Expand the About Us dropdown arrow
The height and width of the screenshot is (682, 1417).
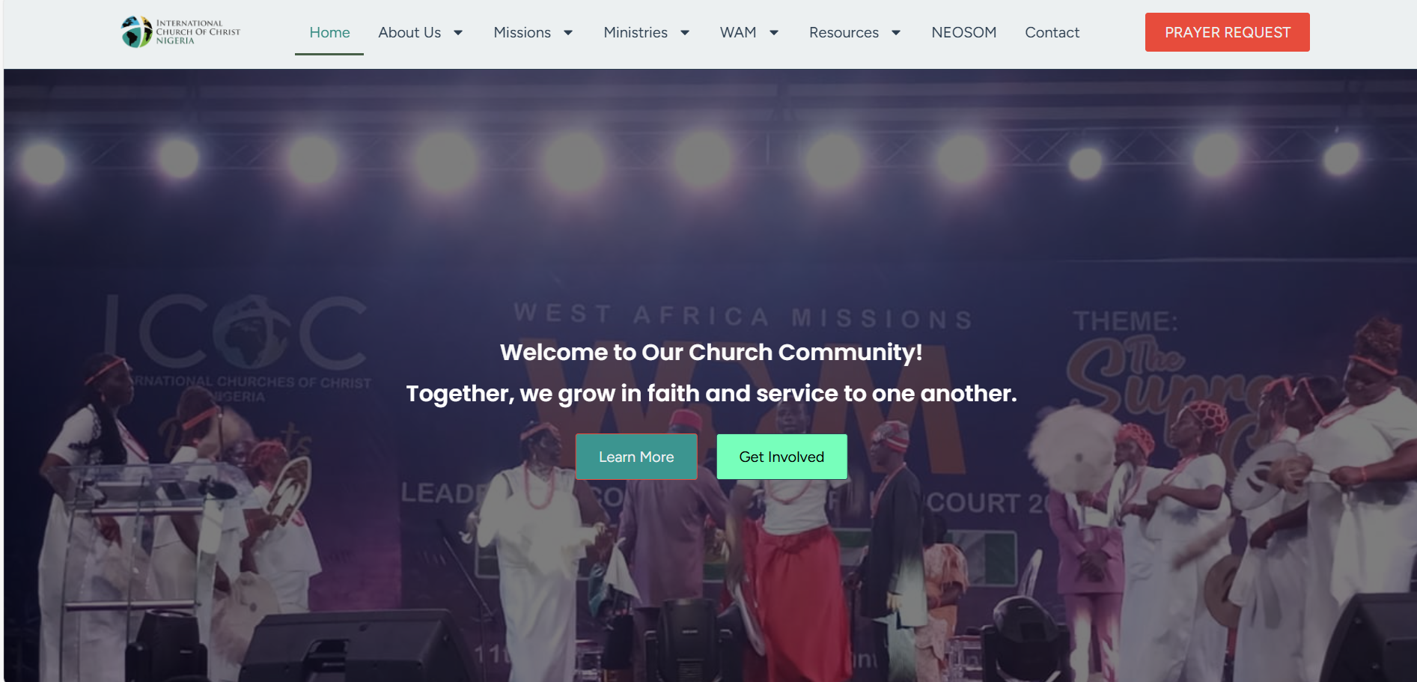458,33
